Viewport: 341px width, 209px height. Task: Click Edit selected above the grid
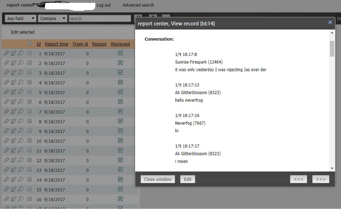point(23,32)
